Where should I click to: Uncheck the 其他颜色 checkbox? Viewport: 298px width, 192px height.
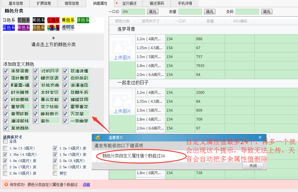(6, 128)
